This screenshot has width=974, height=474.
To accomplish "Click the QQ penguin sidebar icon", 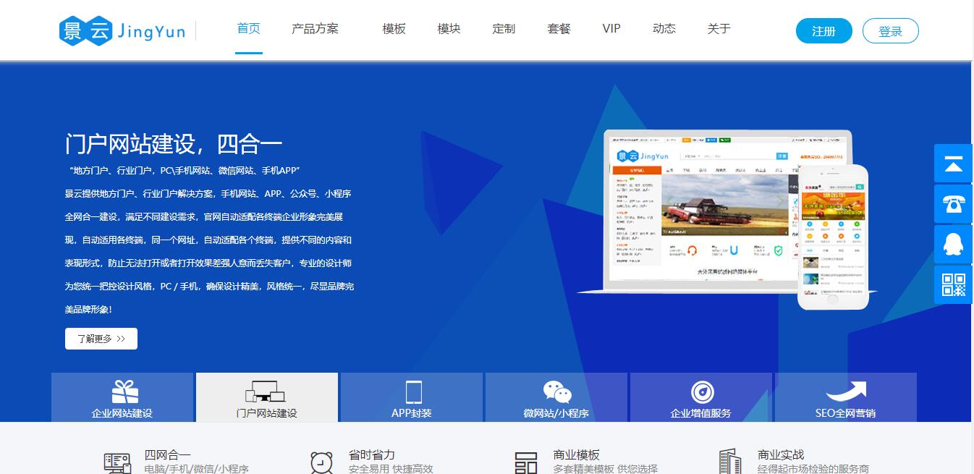I will click(x=953, y=245).
